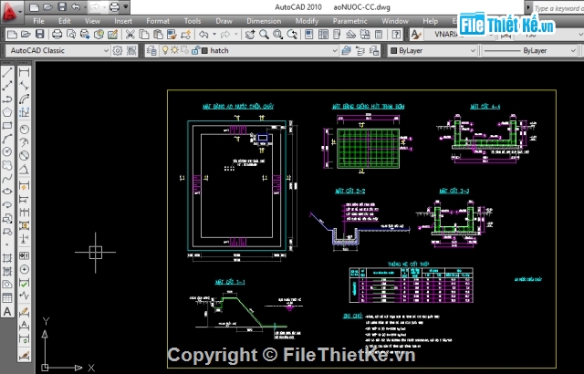This screenshot has width=584, height=374.
Task: Select the Spline tool
Action: coord(7,179)
